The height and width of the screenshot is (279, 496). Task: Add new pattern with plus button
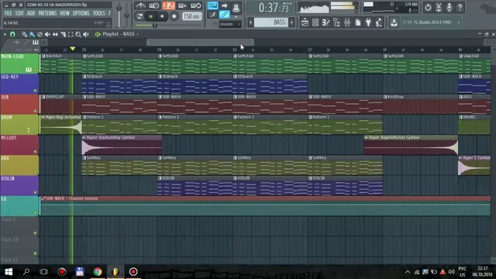(291, 22)
